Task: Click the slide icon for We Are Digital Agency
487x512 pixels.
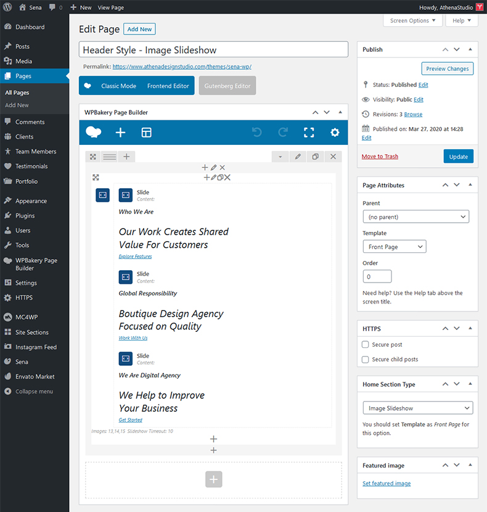Action: tap(126, 358)
